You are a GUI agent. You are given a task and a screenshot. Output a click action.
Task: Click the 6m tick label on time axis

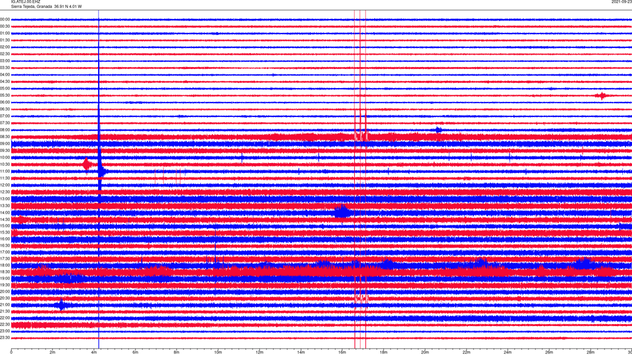(x=135, y=352)
